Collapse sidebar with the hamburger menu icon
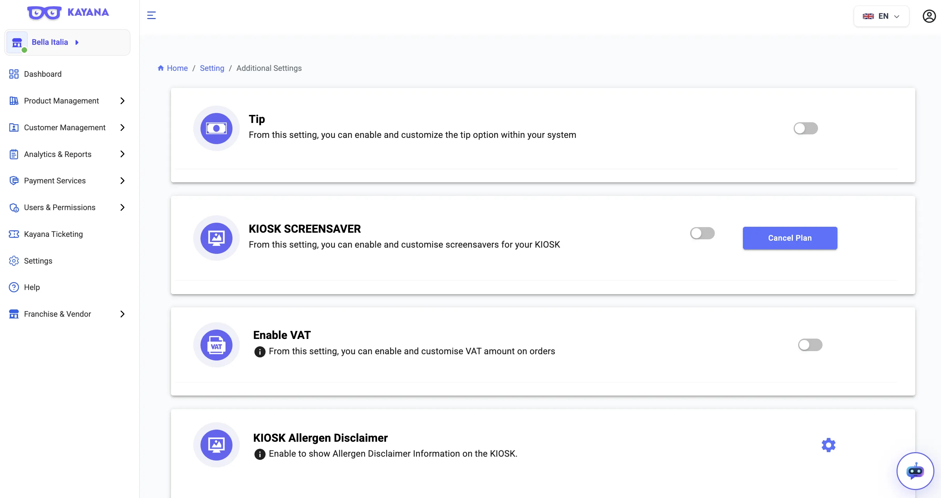The image size is (941, 498). point(151,15)
